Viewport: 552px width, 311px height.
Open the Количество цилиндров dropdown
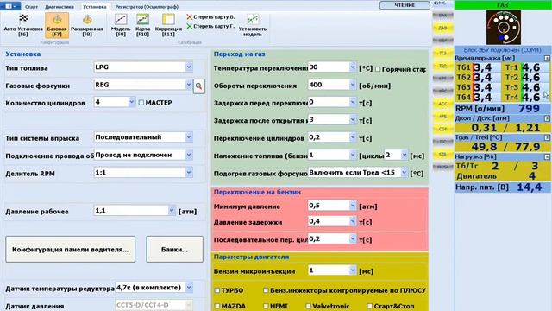131,102
